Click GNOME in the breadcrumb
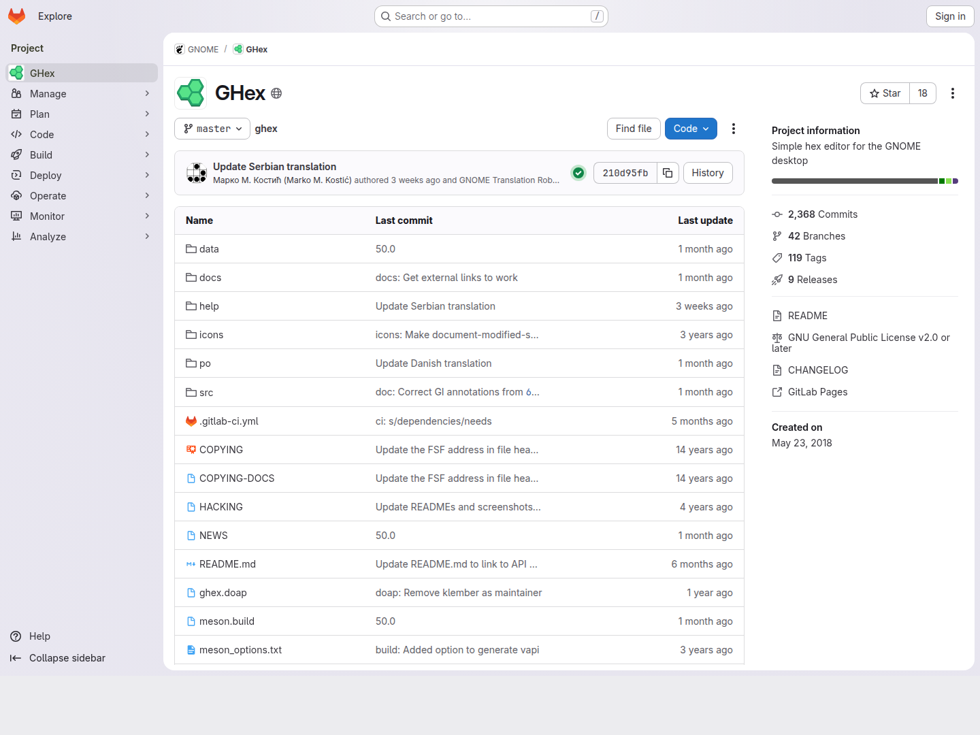The image size is (980, 735). pos(197,50)
